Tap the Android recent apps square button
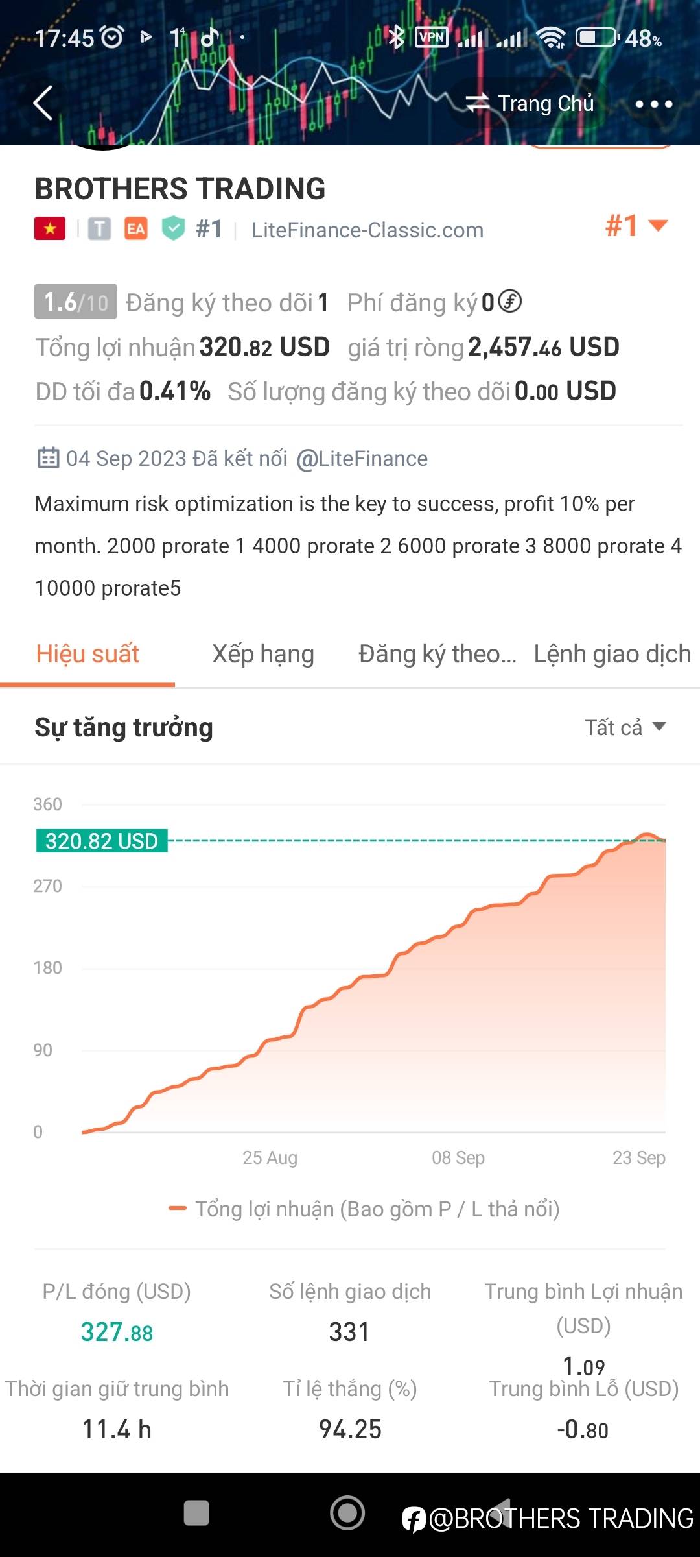The width and height of the screenshot is (700, 1557). point(196,1513)
